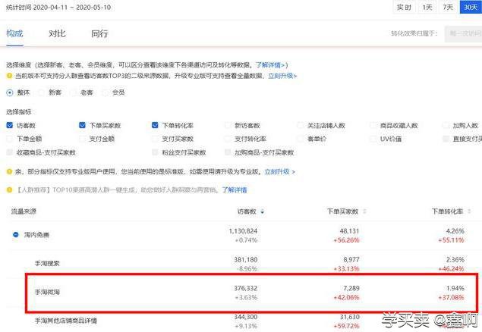The width and height of the screenshot is (482, 332).
Task: Click the 手淘搜索 row label
Action: point(47,264)
